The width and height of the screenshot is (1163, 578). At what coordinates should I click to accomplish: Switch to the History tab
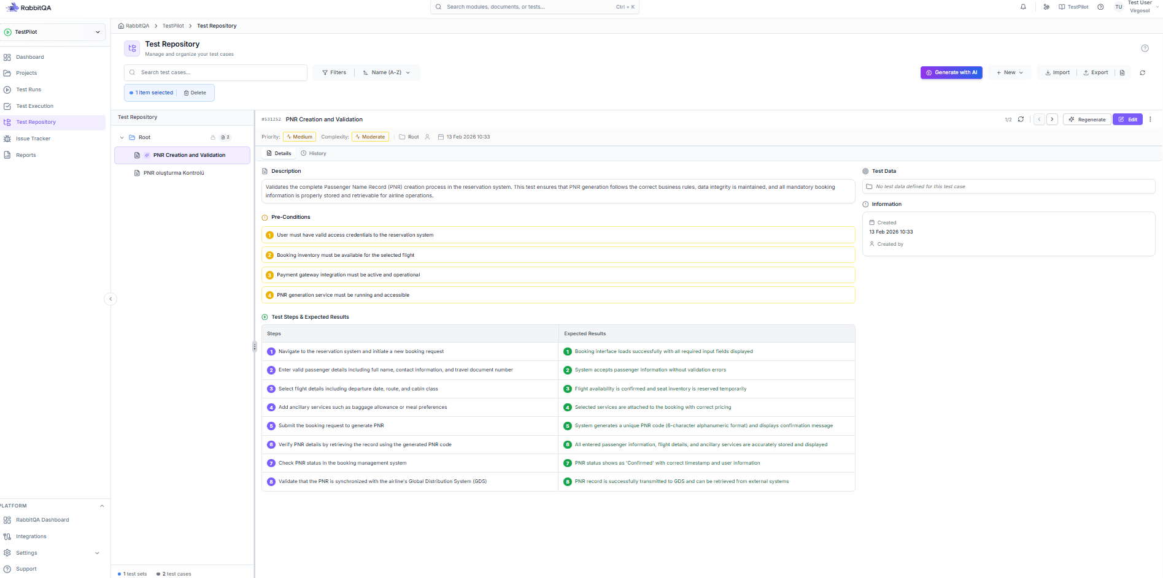[314, 153]
